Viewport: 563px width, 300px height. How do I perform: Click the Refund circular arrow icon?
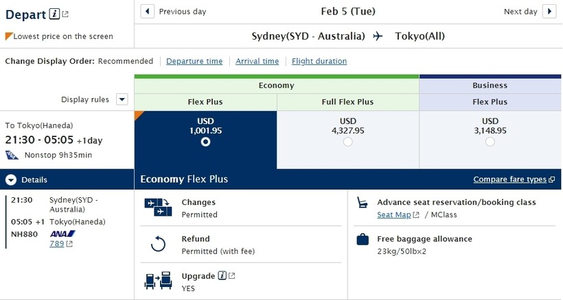tap(158, 244)
